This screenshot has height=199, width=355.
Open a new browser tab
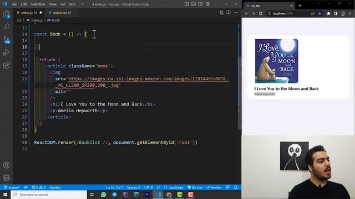point(300,6)
